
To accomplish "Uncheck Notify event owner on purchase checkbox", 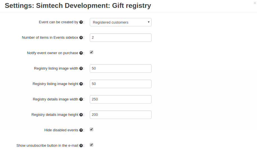I will (91, 52).
